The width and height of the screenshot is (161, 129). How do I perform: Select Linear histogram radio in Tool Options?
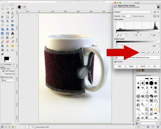click(x=3, y=71)
